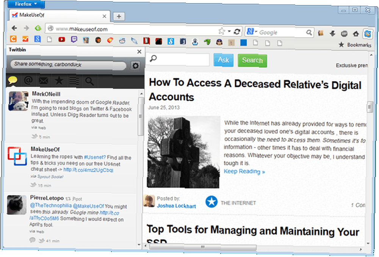Click the cross photo article thumbnail
Image resolution: width=379 pixels, height=257 pixels.
tap(184, 152)
